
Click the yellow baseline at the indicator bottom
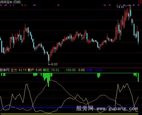click(x=69, y=114)
